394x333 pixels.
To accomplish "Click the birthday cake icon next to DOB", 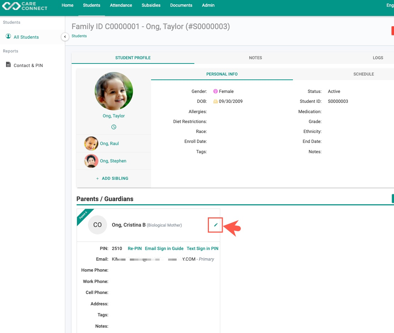I will coord(215,101).
